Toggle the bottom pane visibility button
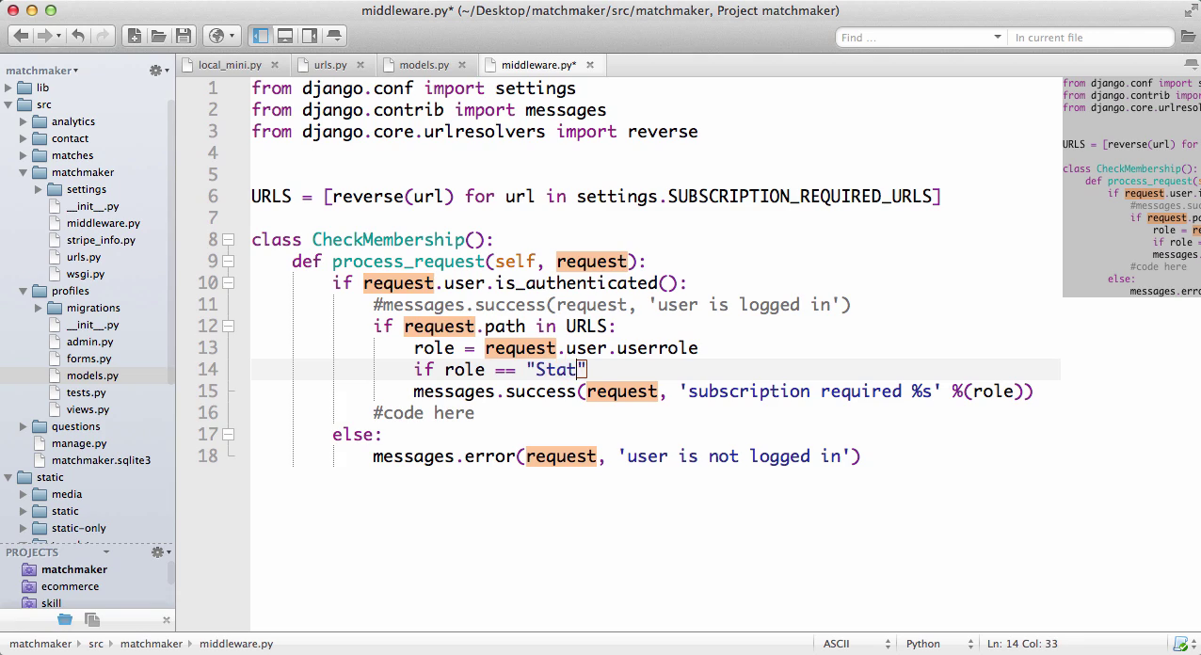Screen dimensions: 1201x655 point(285,36)
